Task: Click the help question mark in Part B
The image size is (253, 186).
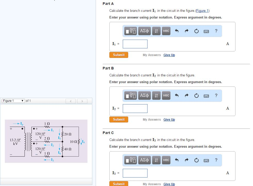Action: [x=216, y=95]
